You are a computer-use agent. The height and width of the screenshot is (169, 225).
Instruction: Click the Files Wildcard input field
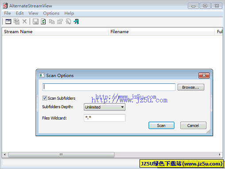(x=105, y=118)
